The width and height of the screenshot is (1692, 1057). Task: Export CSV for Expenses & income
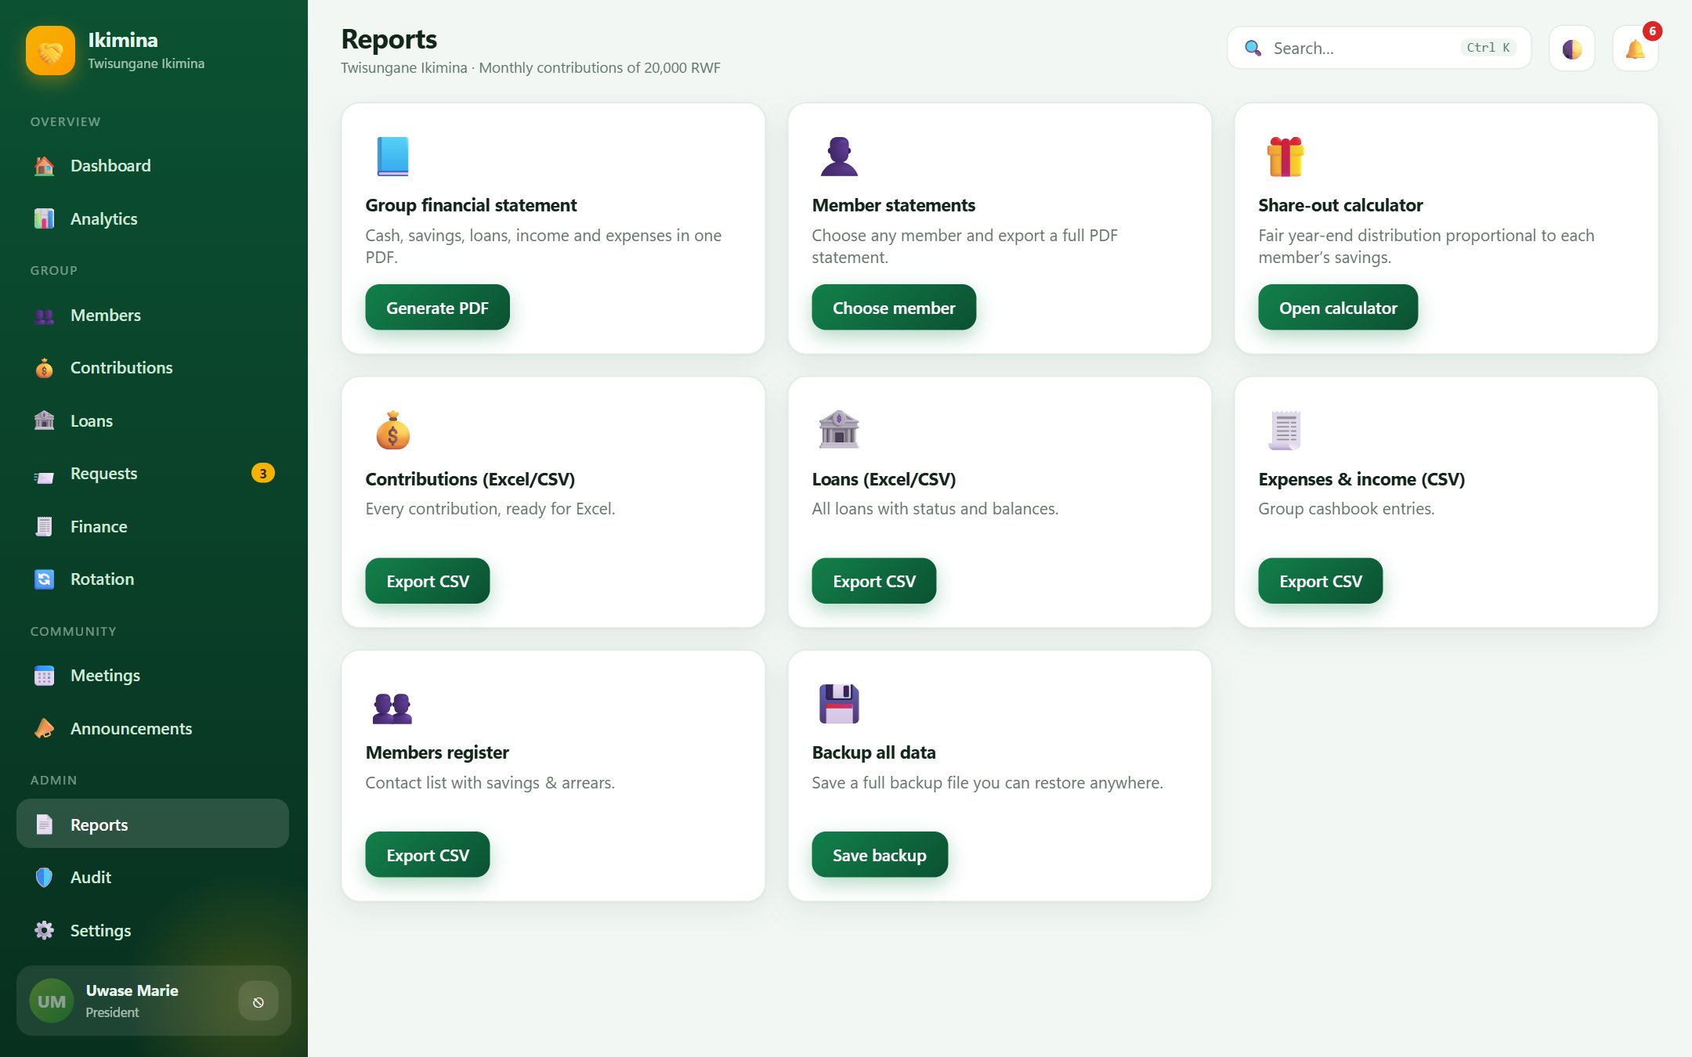pos(1321,581)
